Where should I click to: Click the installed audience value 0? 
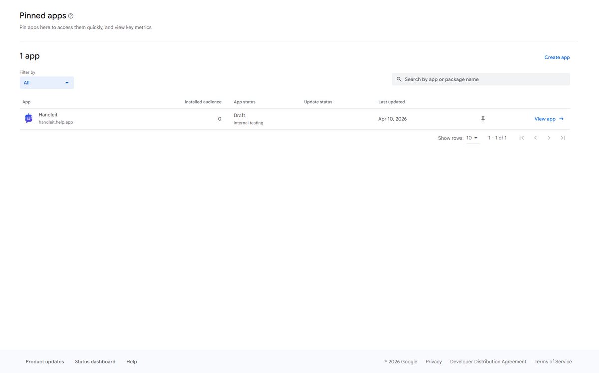[220, 119]
